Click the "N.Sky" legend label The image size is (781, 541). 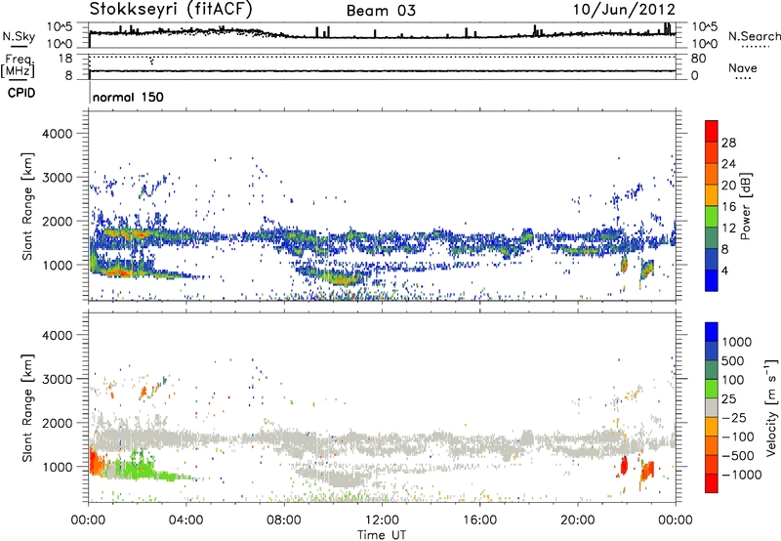pos(19,36)
